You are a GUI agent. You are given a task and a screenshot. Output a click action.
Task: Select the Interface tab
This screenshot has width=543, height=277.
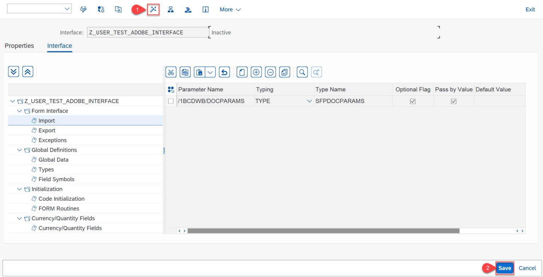(59, 46)
